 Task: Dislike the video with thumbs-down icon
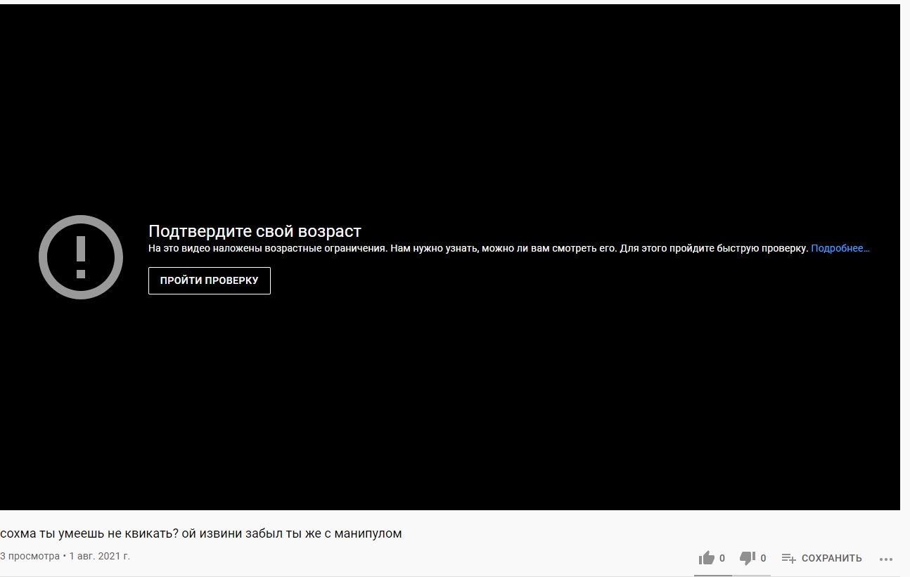coord(747,558)
